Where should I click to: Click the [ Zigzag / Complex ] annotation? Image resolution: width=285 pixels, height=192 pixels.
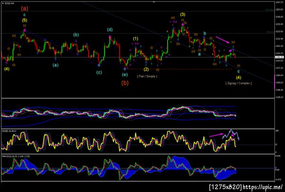(238, 83)
